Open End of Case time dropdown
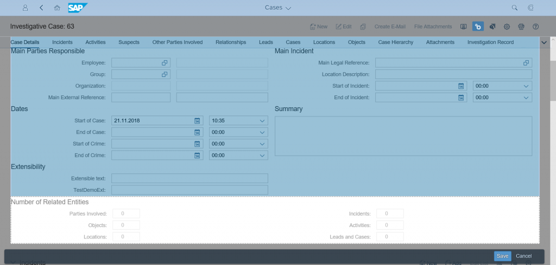The image size is (556, 265). (262, 132)
